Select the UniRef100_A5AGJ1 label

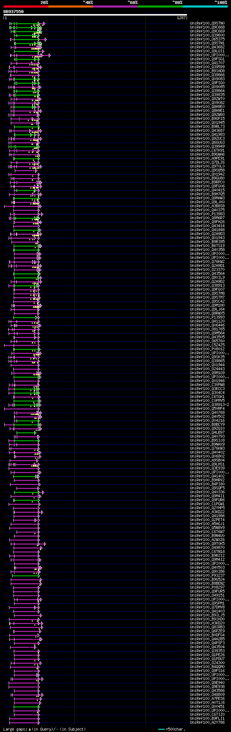click(x=207, y=524)
